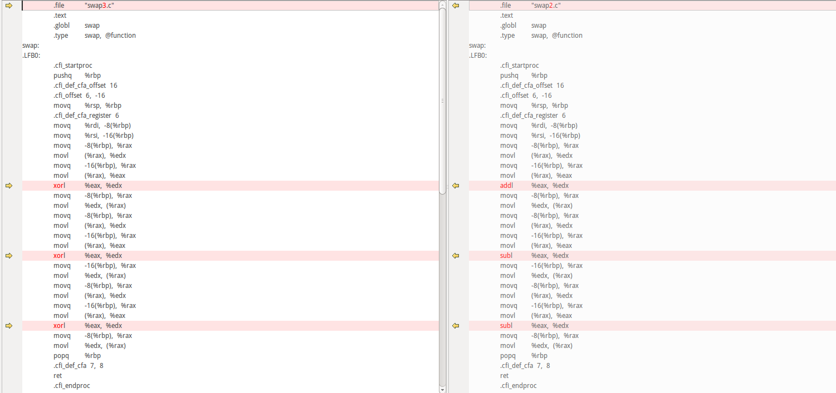This screenshot has width=836, height=393.
Task: Click the first xorl instruction in left pane
Action: [60, 186]
